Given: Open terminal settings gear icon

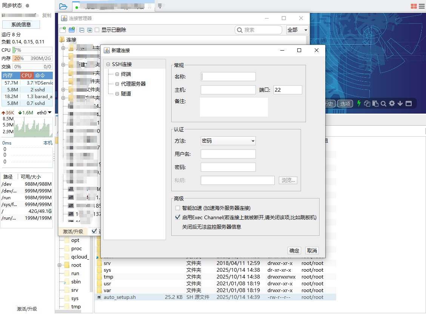Looking at the screenshot, I should pyautogui.click(x=392, y=103).
